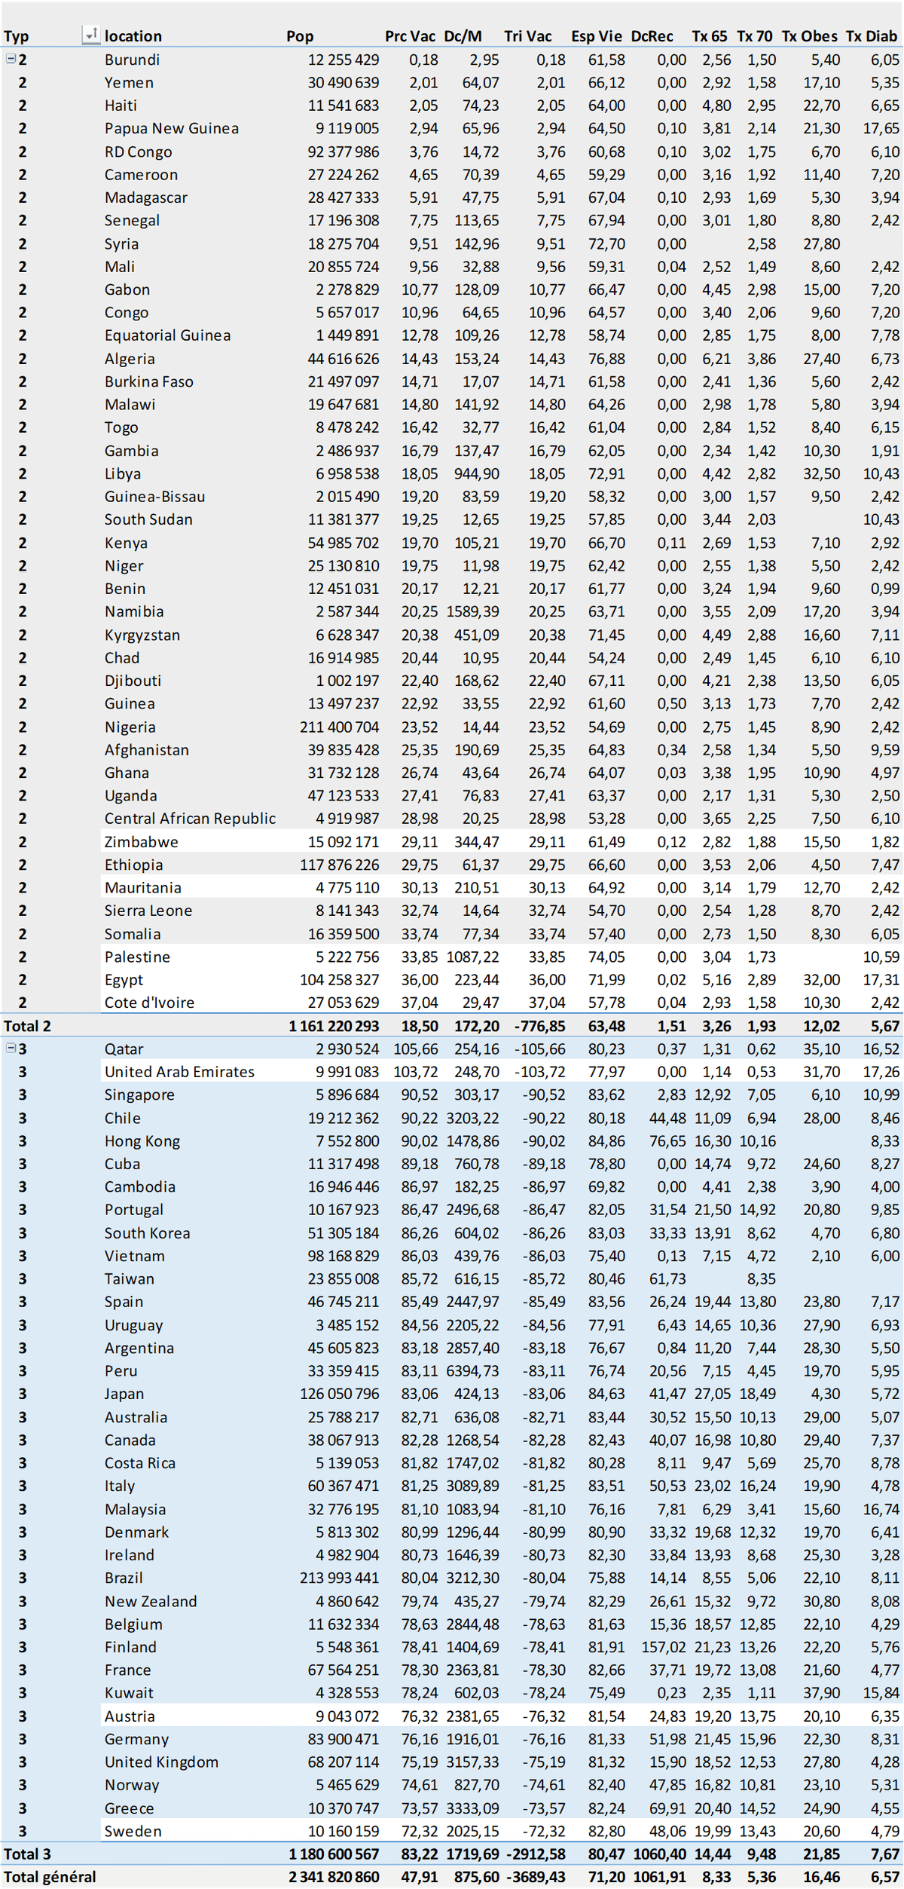Click the Zimbabwe location cell
Viewport: 904px width, 1889px height.
[142, 842]
